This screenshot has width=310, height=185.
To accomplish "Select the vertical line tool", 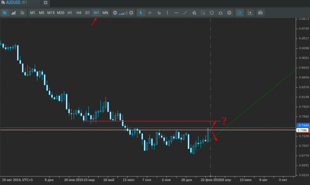I will click(167, 13).
